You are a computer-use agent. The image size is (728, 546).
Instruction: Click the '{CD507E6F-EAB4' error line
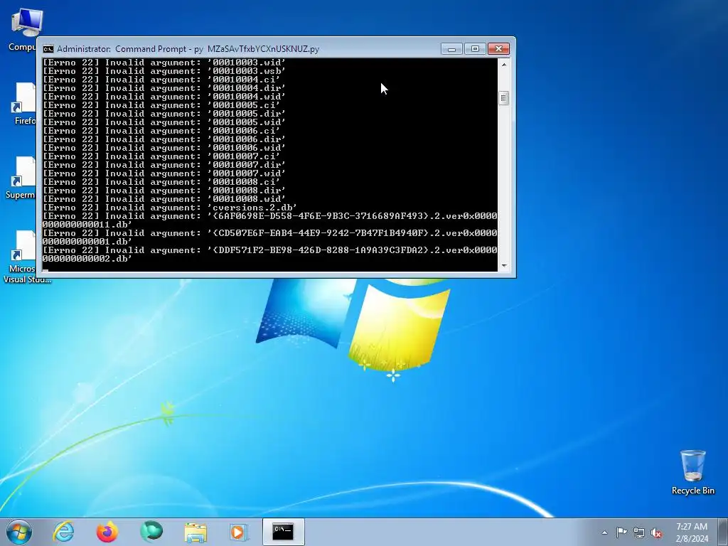269,237
